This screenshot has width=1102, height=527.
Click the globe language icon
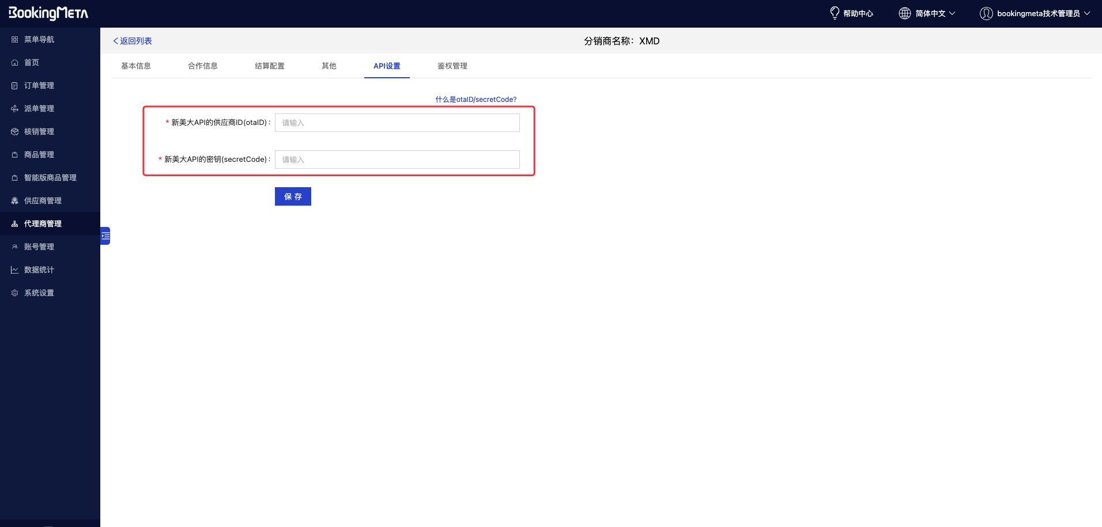(x=904, y=13)
